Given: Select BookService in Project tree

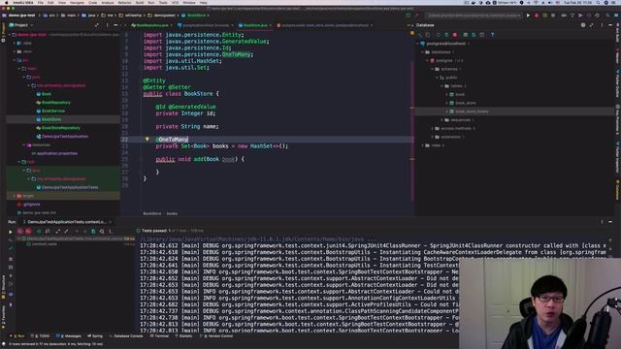Looking at the screenshot, I should tap(53, 111).
